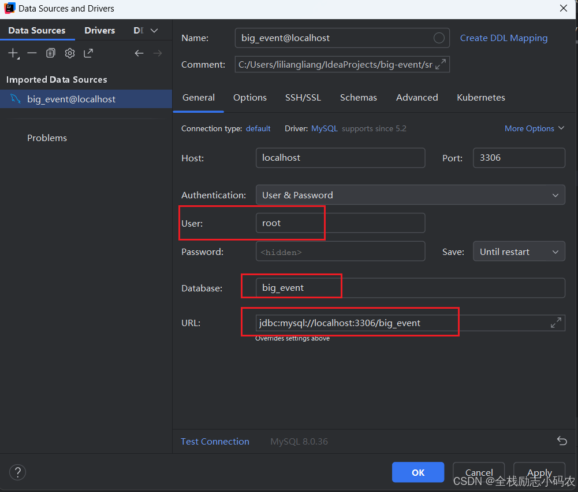Add a new data source
578x492 pixels.
[13, 53]
